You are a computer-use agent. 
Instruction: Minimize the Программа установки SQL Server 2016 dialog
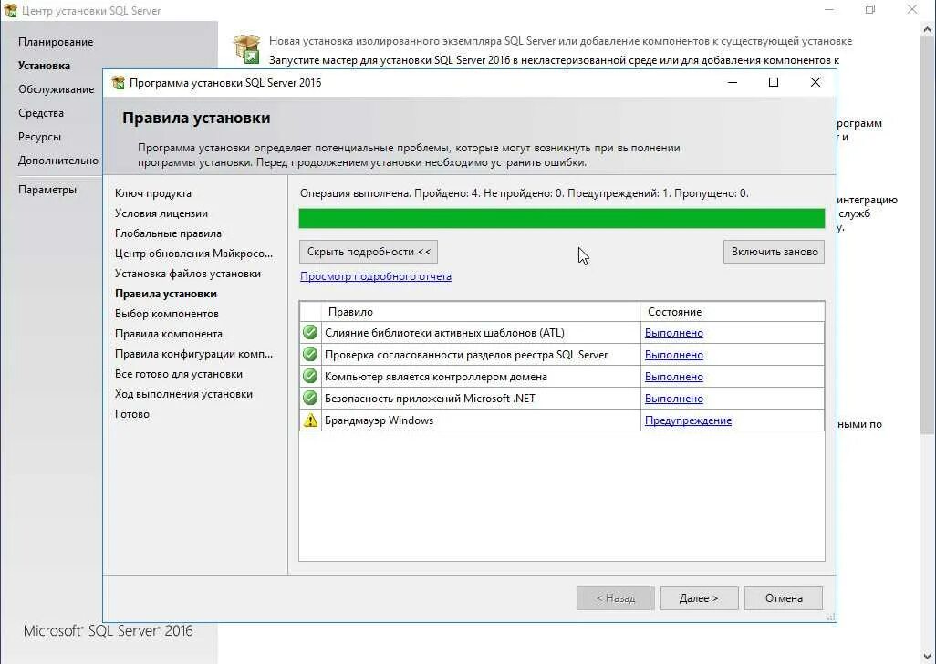coord(733,82)
